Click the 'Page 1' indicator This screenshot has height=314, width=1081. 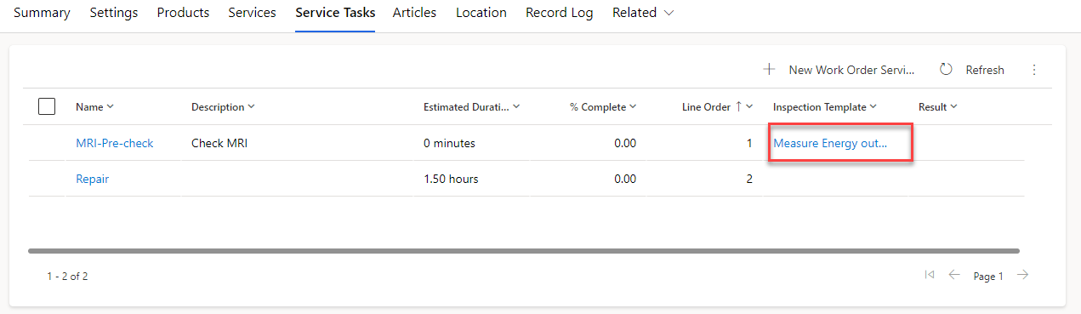[x=988, y=277]
